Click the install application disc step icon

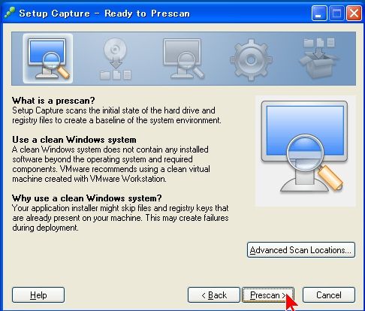pyautogui.click(x=116, y=59)
